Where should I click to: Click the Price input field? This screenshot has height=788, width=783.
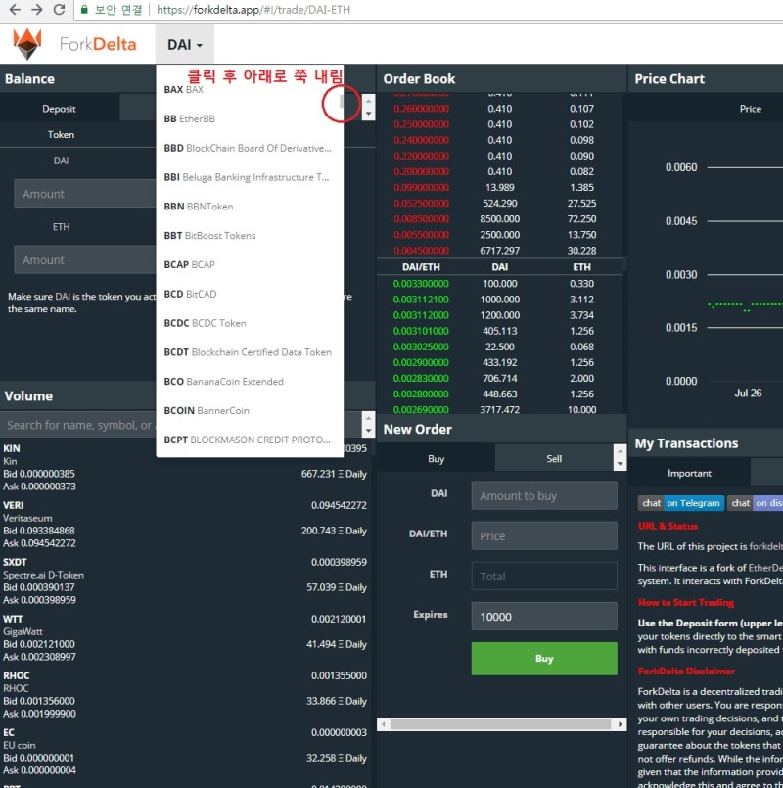pyautogui.click(x=544, y=536)
